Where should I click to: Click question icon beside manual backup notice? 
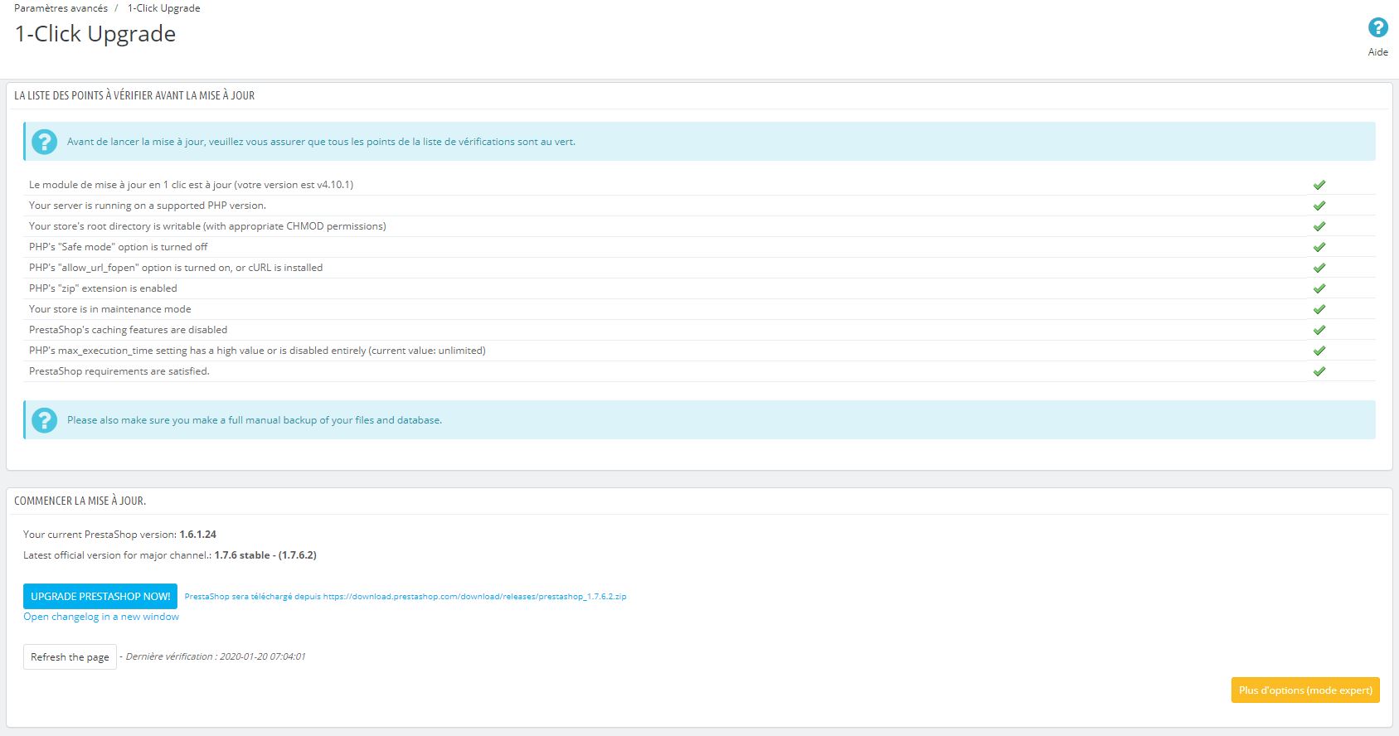(45, 420)
